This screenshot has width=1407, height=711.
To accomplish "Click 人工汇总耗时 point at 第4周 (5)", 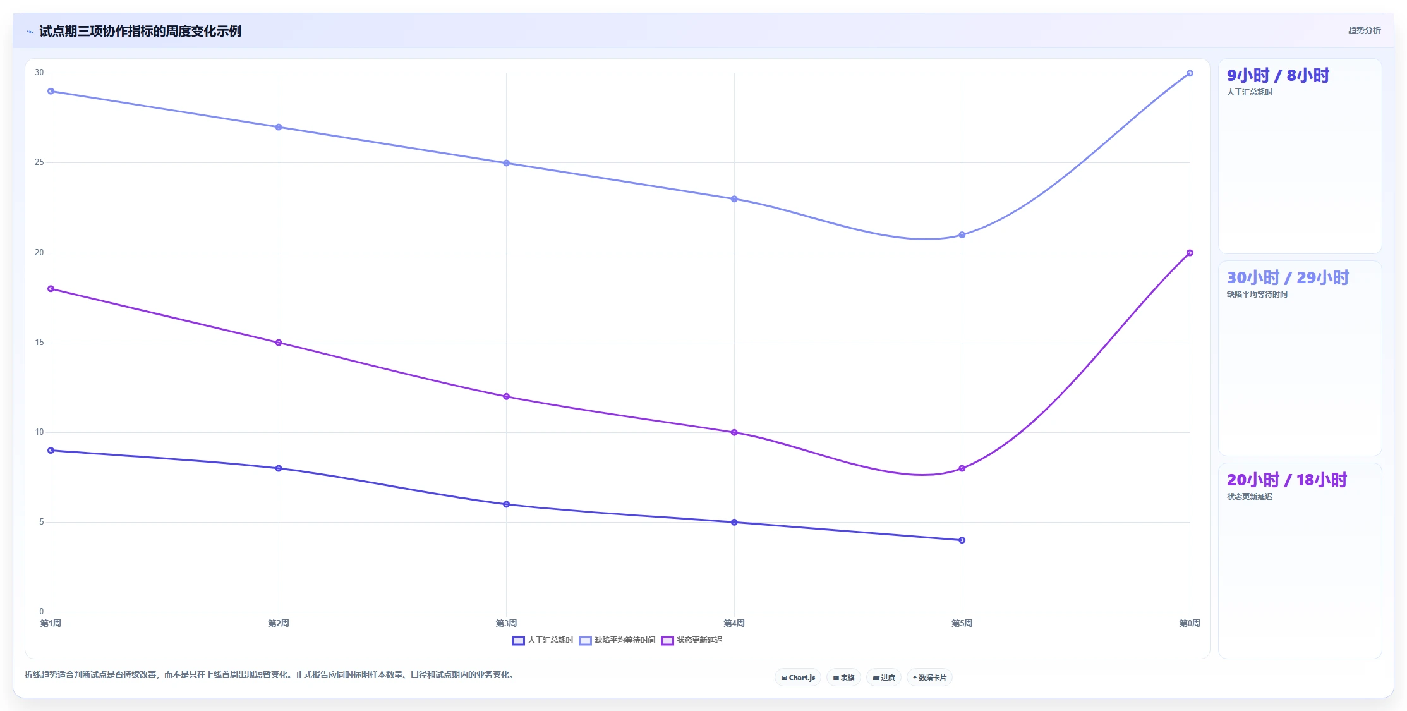I will (734, 522).
